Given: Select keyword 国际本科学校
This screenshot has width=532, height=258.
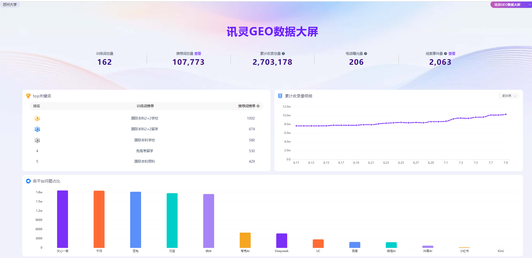Looking at the screenshot, I should tap(145, 140).
